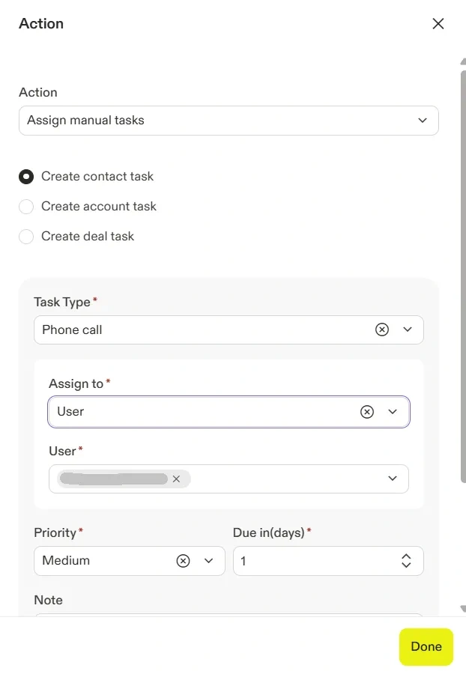Open the Action dropdown menu
The height and width of the screenshot is (674, 466).
click(229, 121)
